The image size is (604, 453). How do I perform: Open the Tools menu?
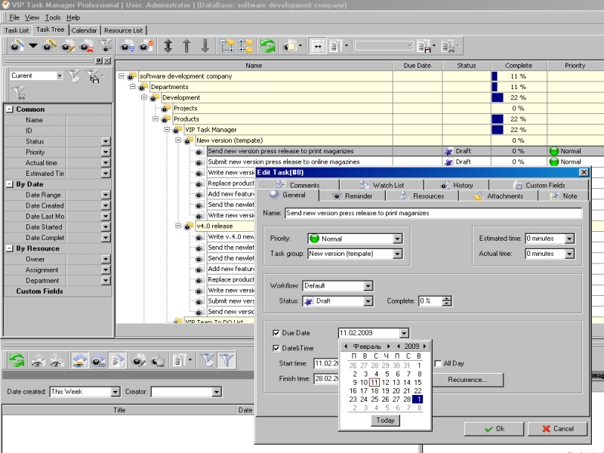pos(53,17)
